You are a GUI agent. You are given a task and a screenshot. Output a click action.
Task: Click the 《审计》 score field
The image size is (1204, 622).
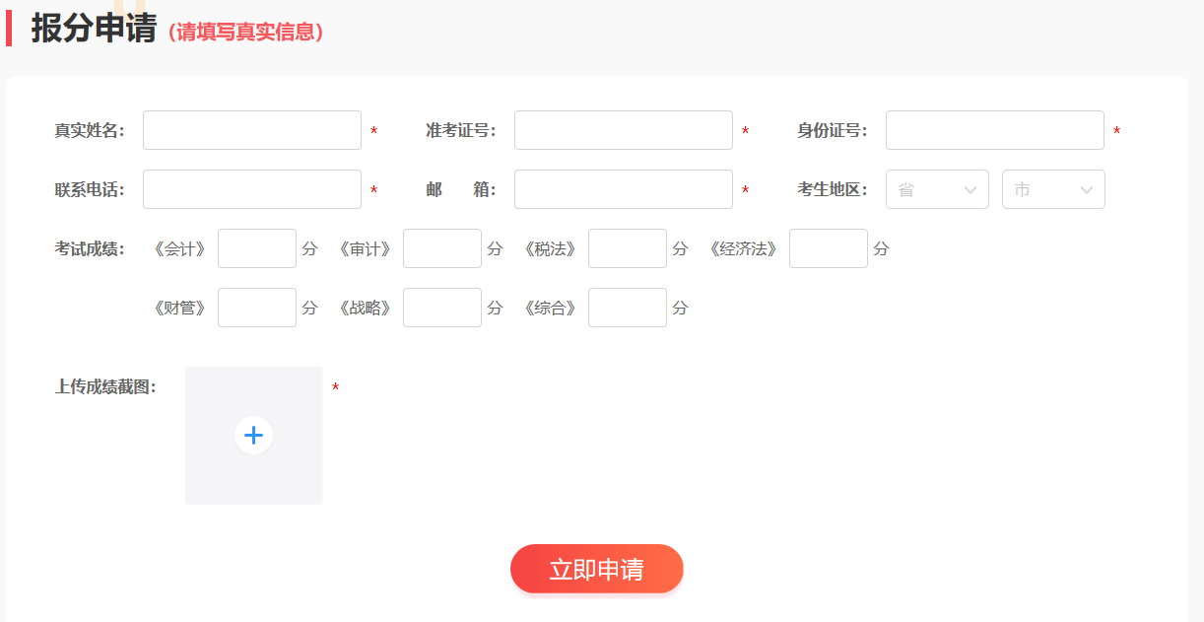(442, 248)
